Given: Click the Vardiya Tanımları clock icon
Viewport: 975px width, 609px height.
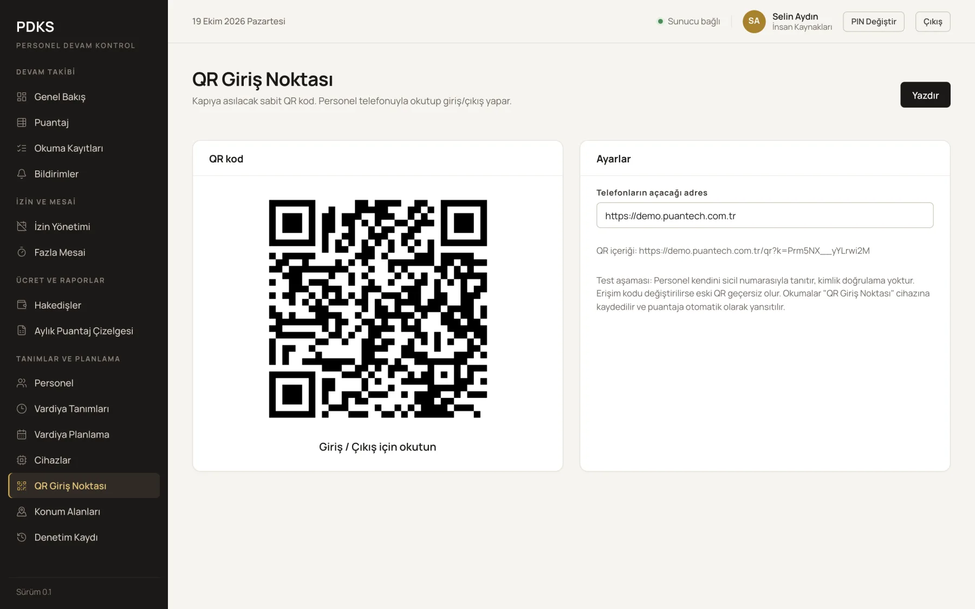Looking at the screenshot, I should 22,409.
